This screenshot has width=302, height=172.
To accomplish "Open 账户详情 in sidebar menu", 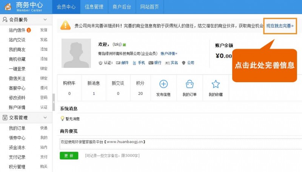I will point(17,107).
